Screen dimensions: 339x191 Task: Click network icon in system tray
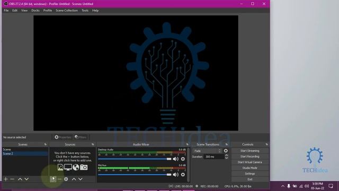click(301, 186)
